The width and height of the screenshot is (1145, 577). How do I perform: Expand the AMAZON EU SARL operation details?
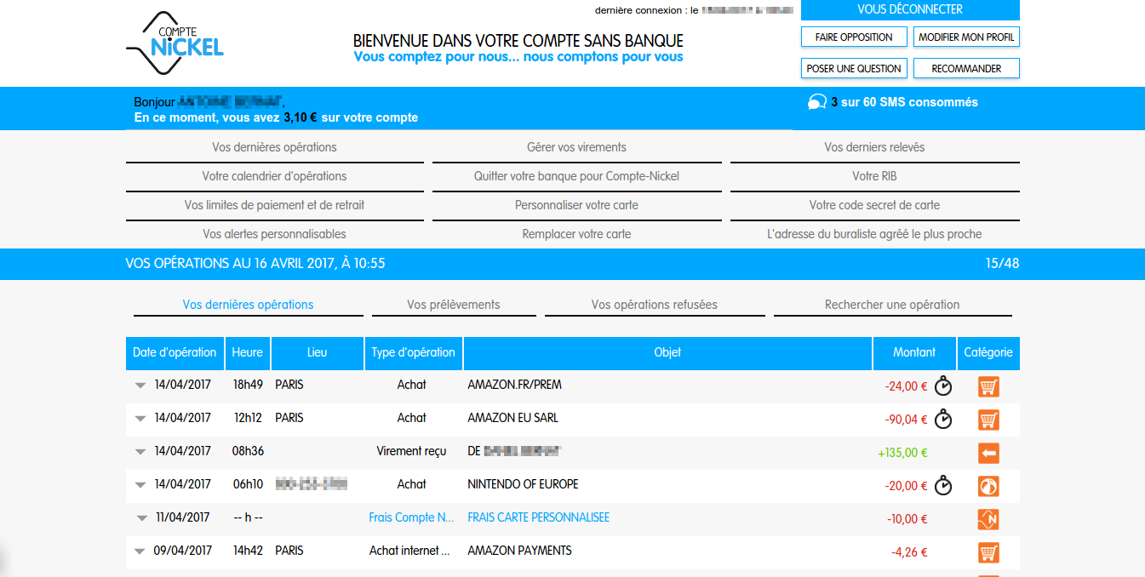[x=141, y=419]
